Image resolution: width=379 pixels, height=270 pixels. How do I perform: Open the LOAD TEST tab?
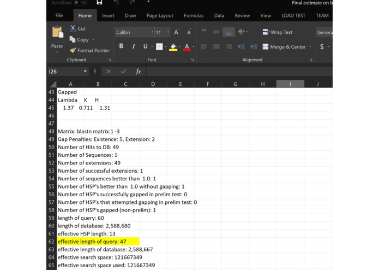pyautogui.click(x=293, y=15)
